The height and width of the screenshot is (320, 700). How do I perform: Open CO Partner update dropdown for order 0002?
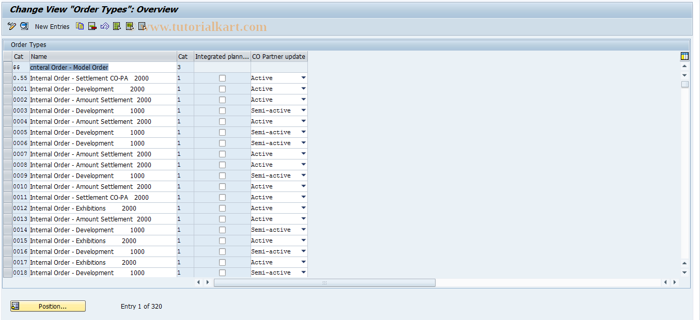pos(303,100)
